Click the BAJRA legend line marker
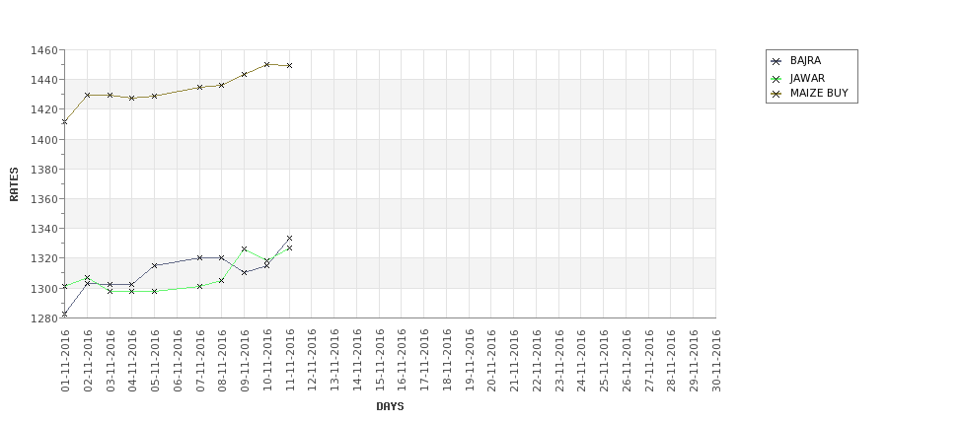This screenshot has width=962, height=423. [777, 61]
